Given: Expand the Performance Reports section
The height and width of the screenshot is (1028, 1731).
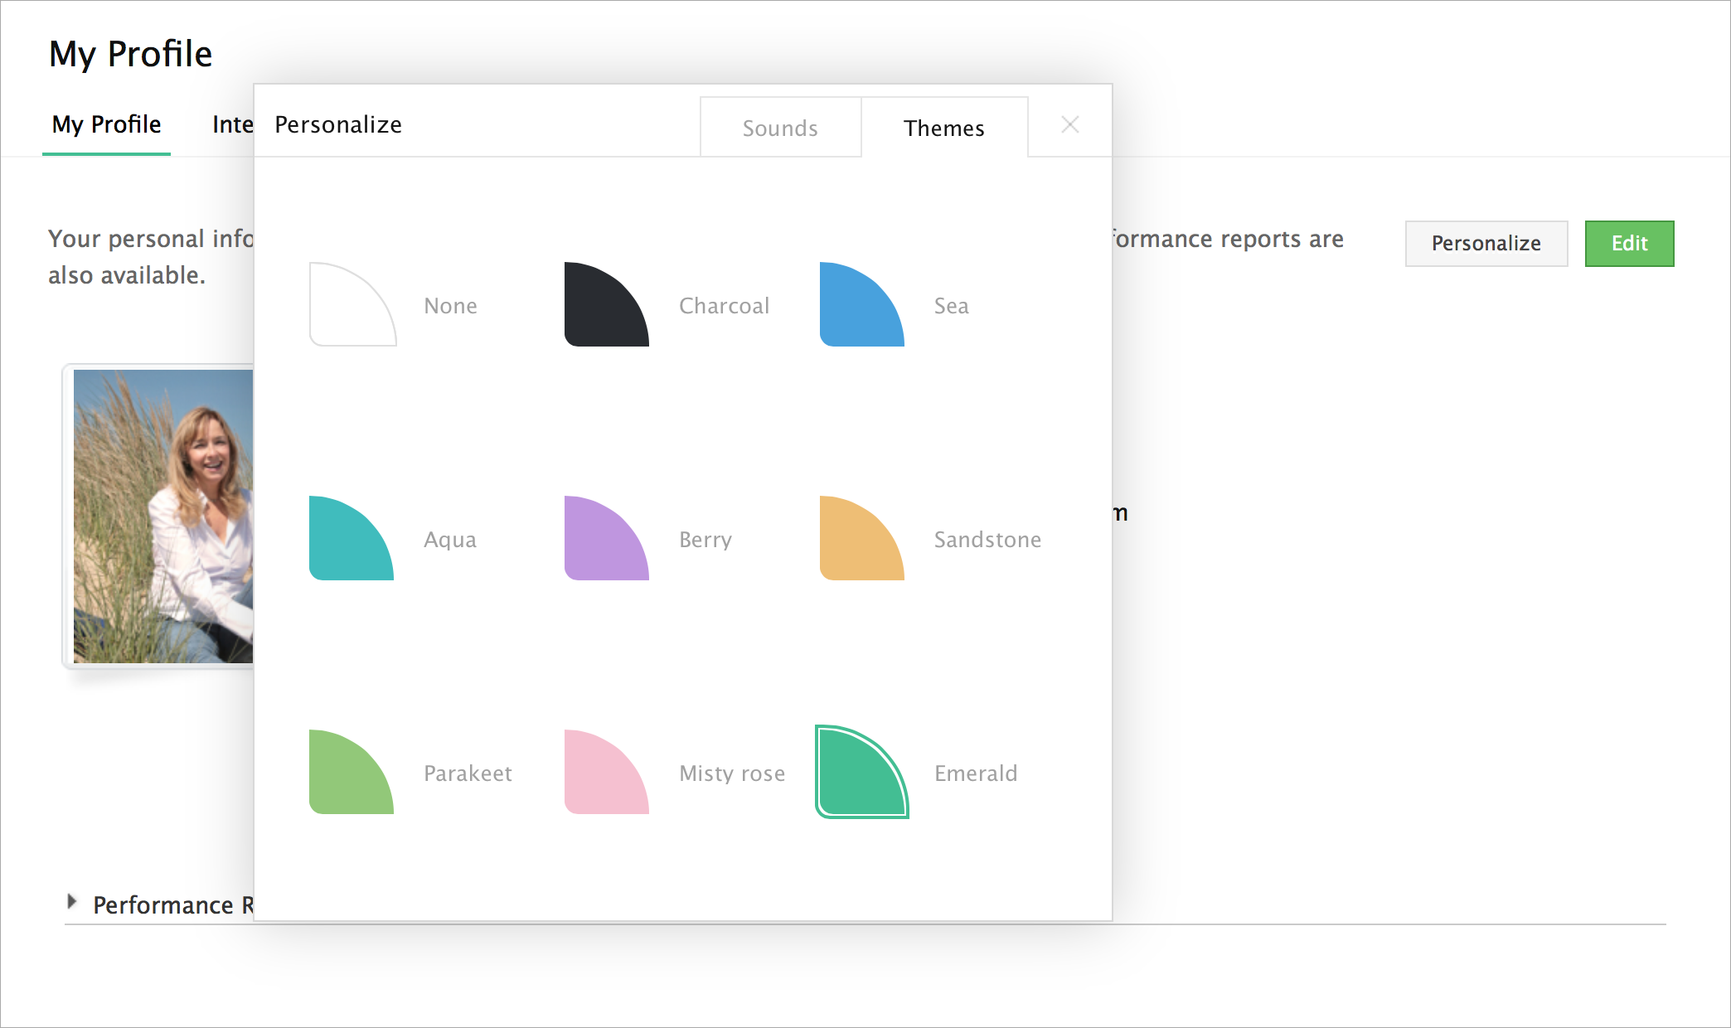Looking at the screenshot, I should (73, 902).
